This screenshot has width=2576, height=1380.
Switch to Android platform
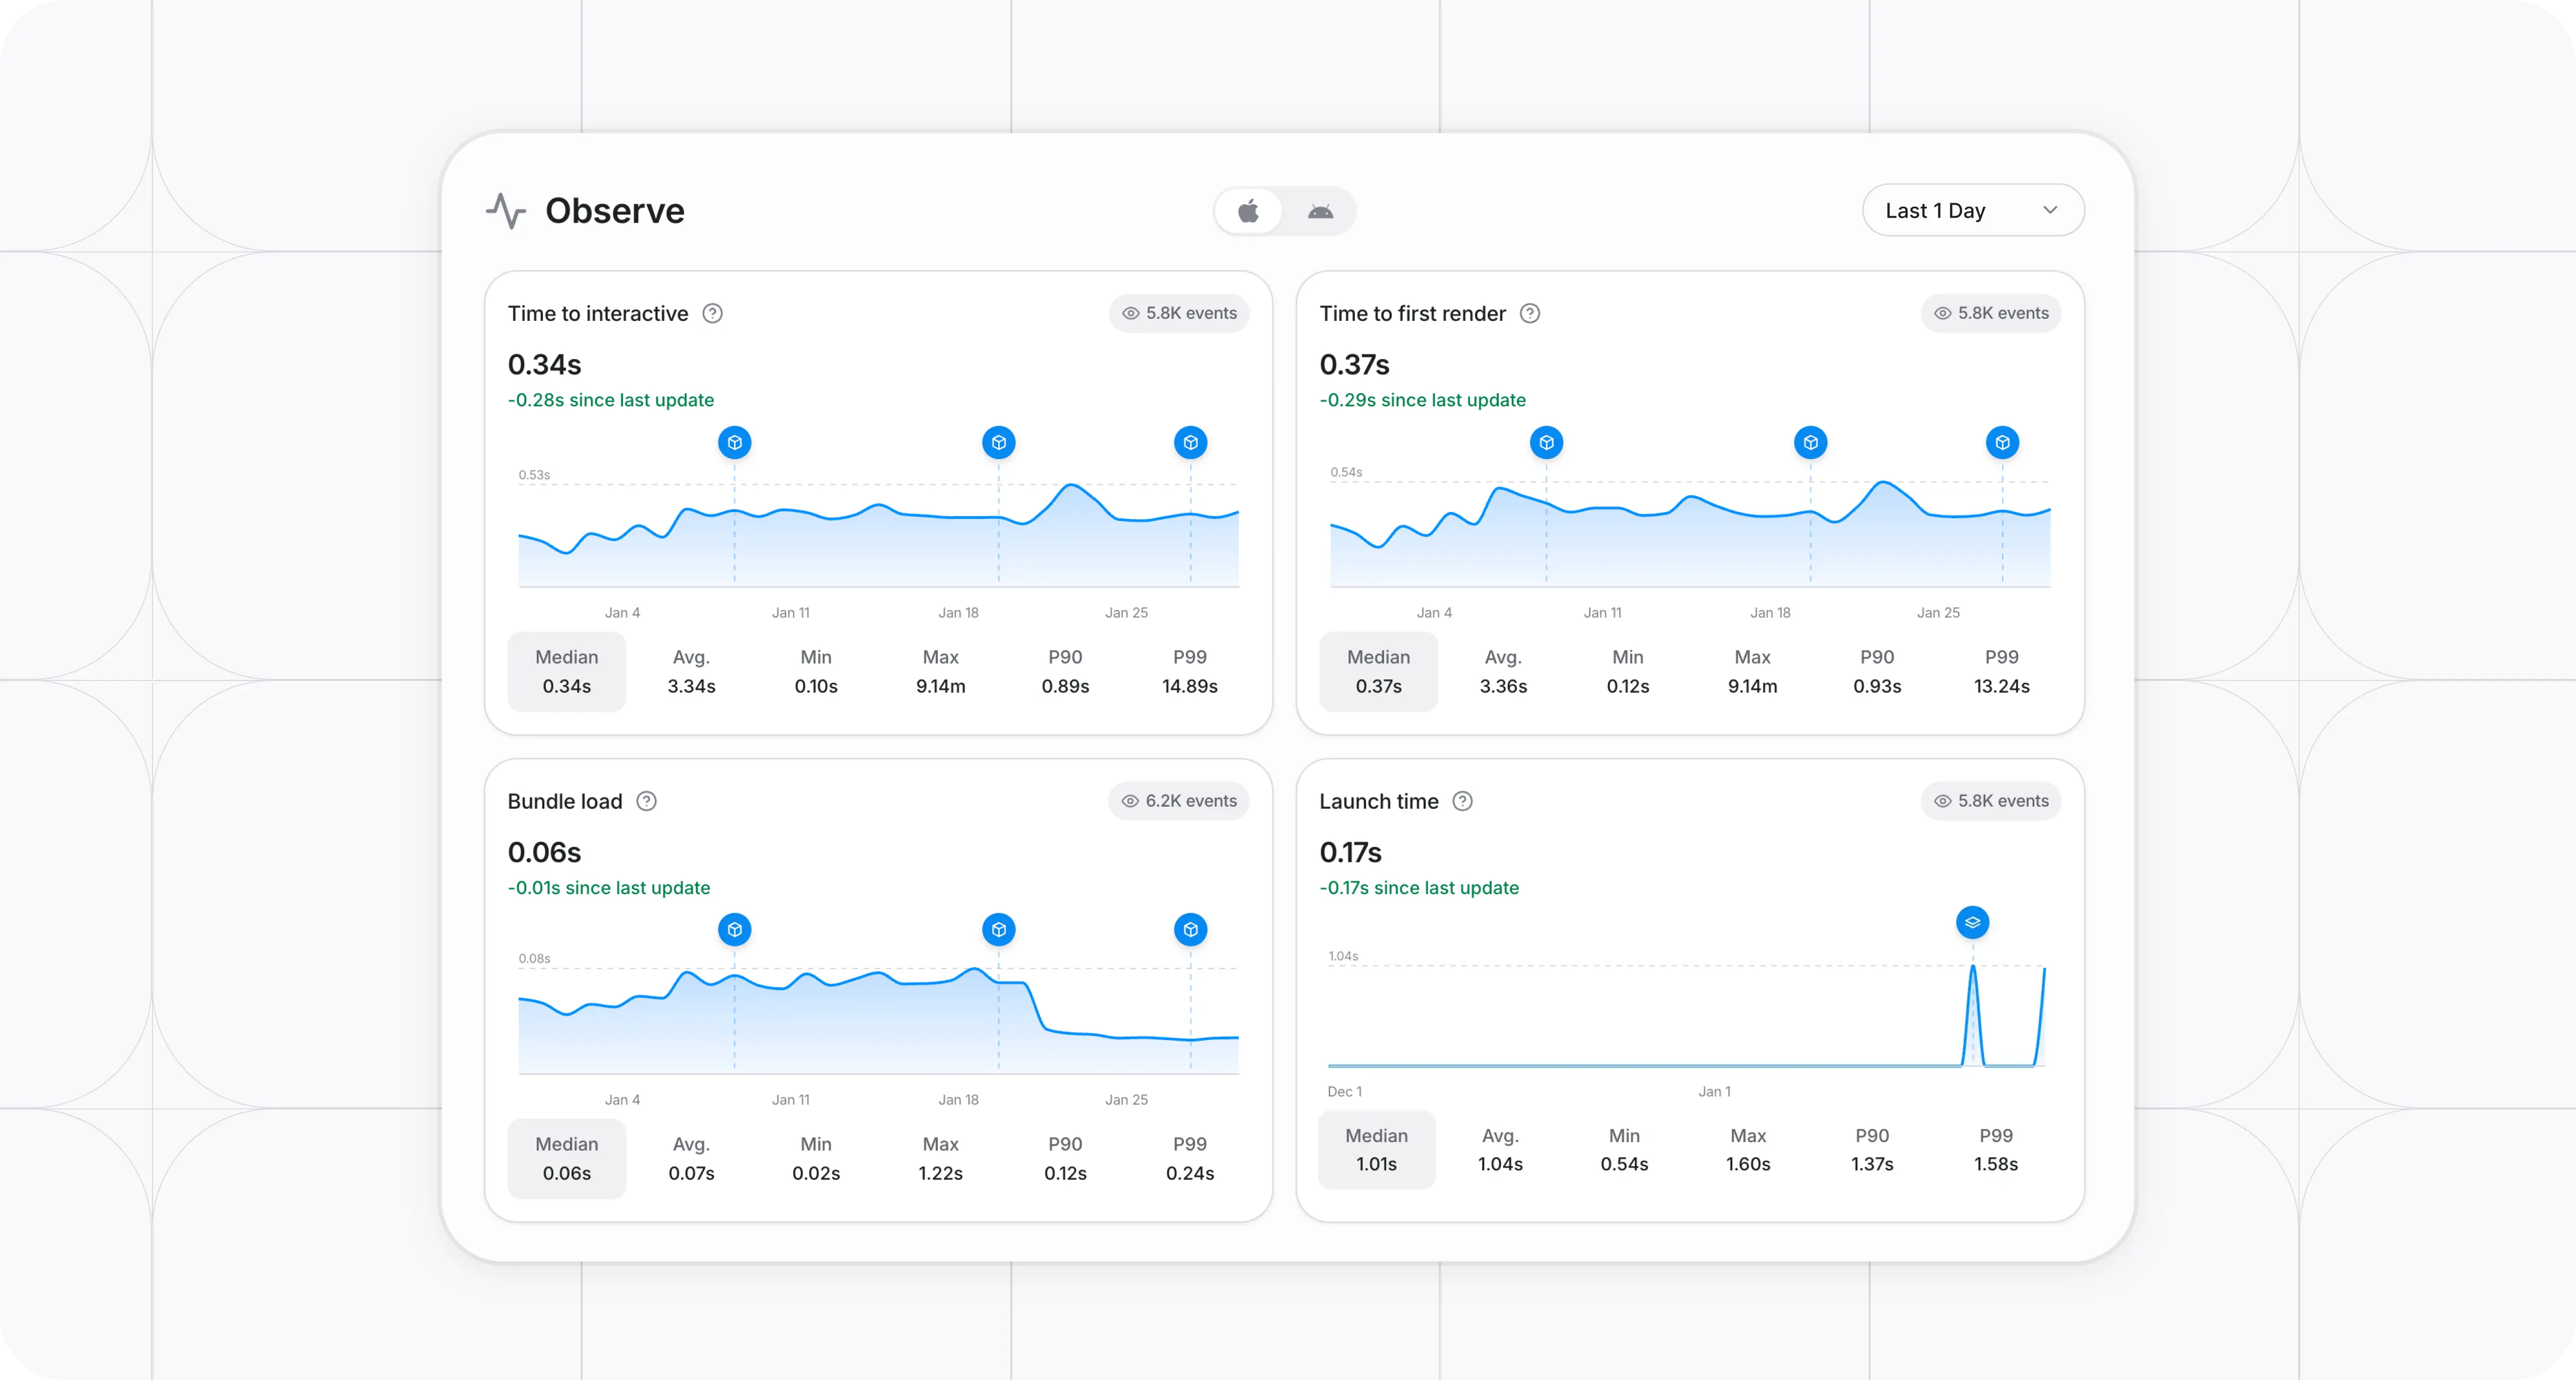click(1320, 211)
